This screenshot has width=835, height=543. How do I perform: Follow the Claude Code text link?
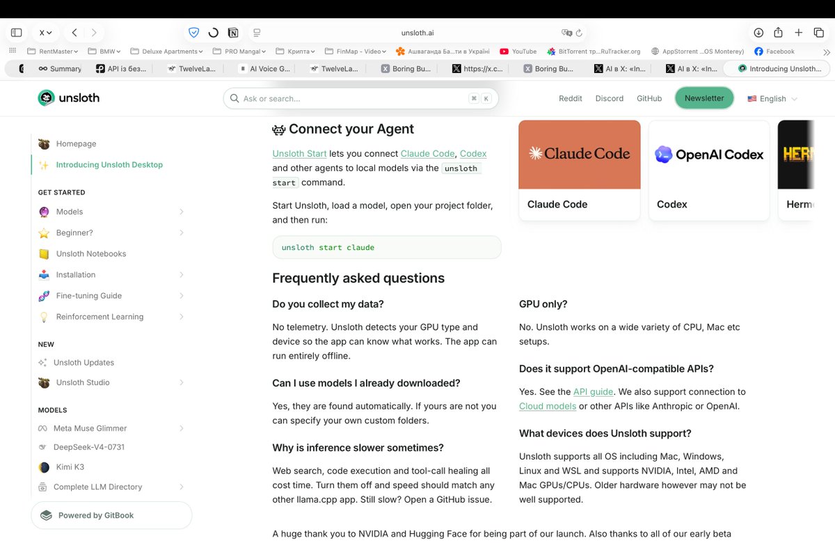coord(428,153)
